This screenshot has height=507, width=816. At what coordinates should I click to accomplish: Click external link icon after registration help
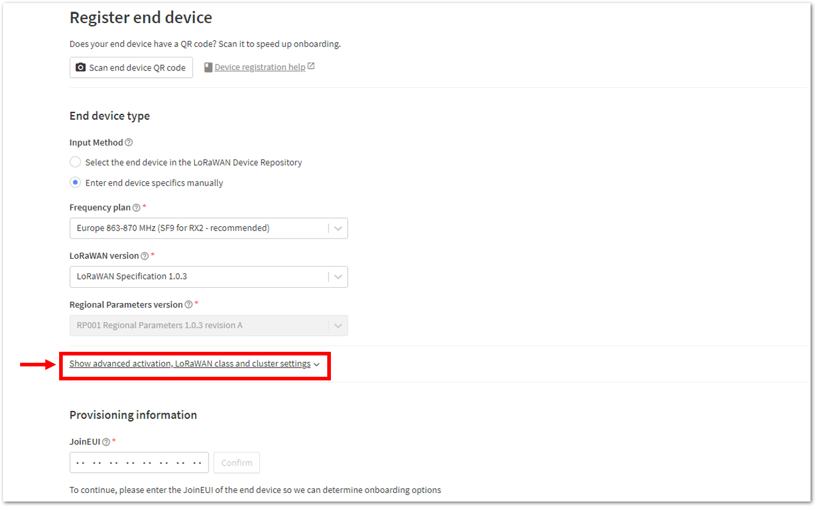(x=311, y=66)
